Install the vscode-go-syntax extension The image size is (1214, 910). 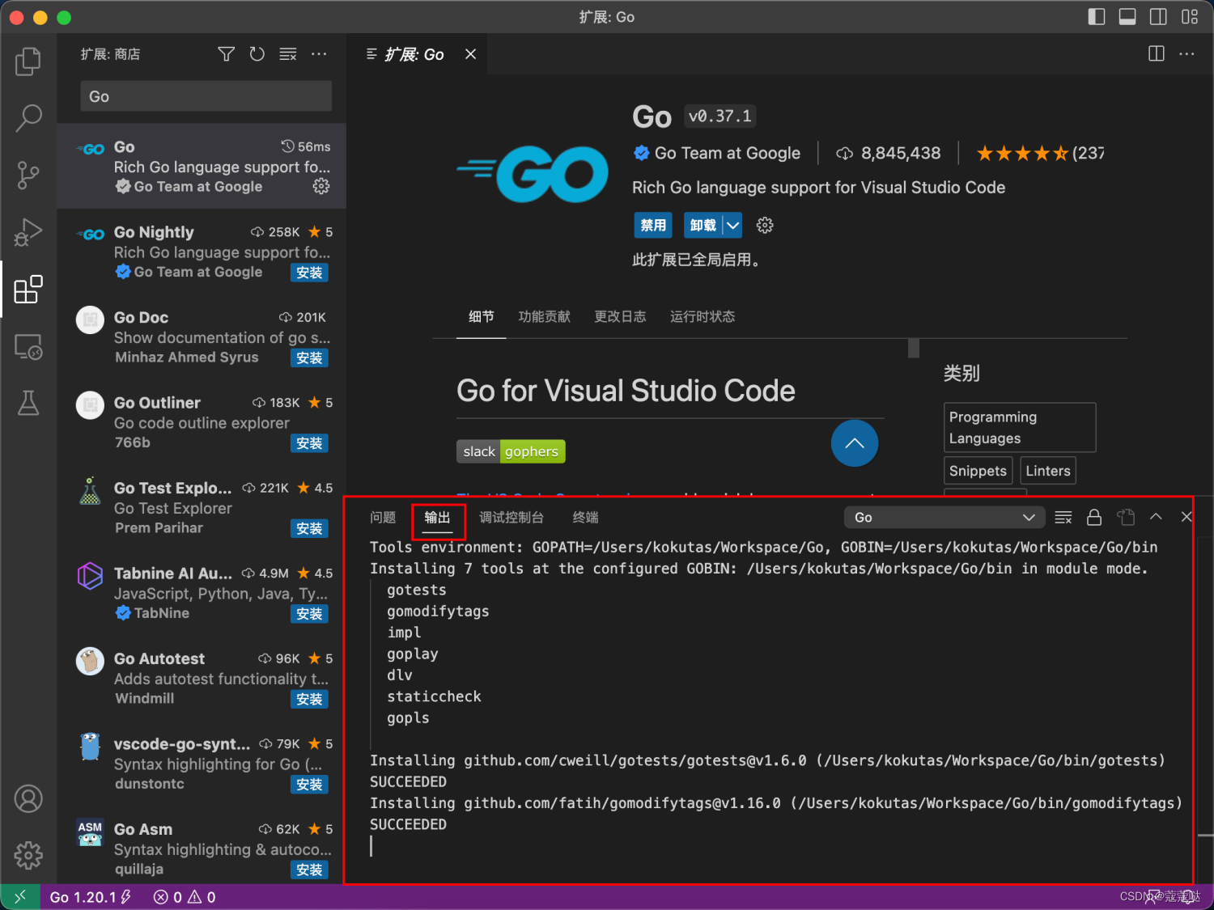pos(309,785)
